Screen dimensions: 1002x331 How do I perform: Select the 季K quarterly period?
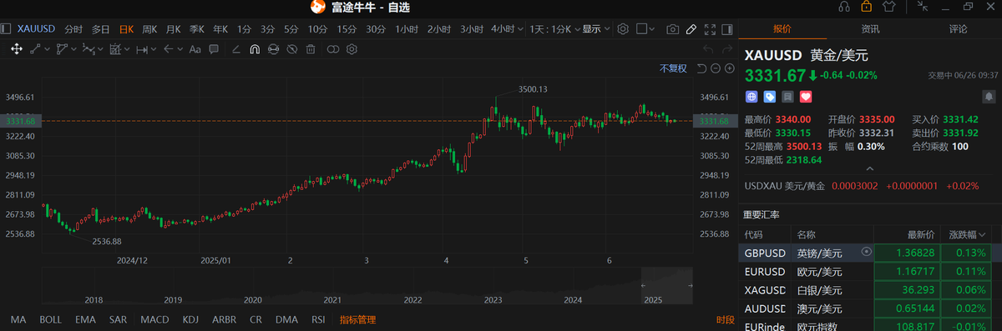[x=197, y=29]
